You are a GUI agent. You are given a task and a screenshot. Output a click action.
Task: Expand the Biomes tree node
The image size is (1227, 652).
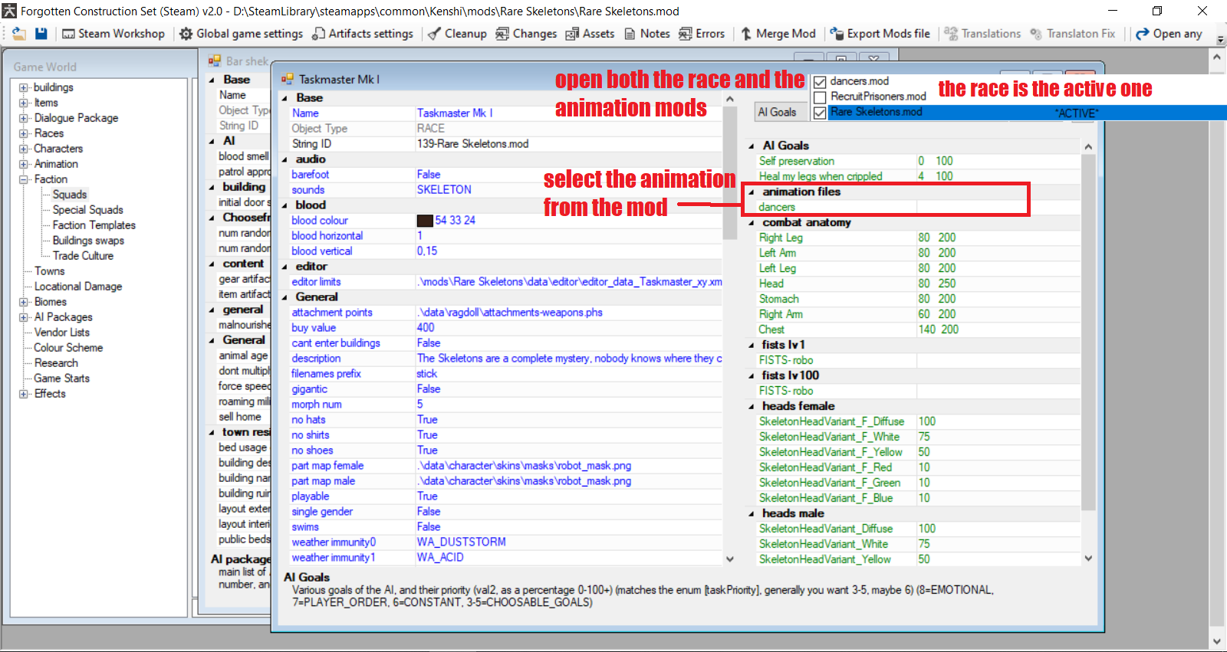tap(24, 302)
